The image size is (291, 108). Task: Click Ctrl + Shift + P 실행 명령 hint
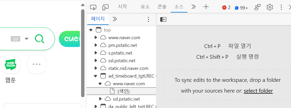[x=228, y=57]
